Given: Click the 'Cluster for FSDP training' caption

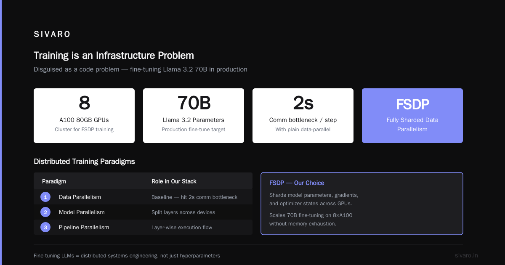Looking at the screenshot, I should [84, 130].
